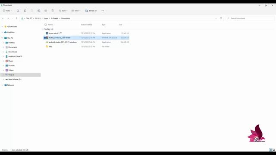This screenshot has height=155, width=276.
Task: Select the flutter_windows stable zip file
Action: click(x=86, y=37)
